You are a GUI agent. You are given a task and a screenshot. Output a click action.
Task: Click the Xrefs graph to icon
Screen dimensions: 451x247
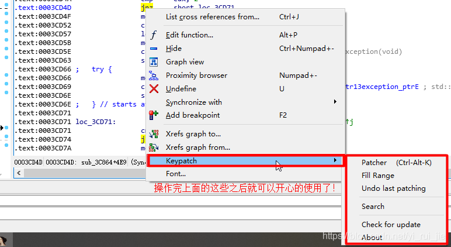pyautogui.click(x=154, y=134)
